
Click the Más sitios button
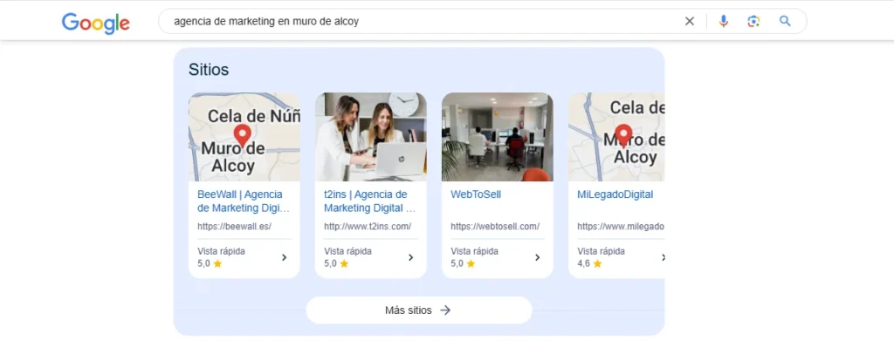pyautogui.click(x=419, y=310)
